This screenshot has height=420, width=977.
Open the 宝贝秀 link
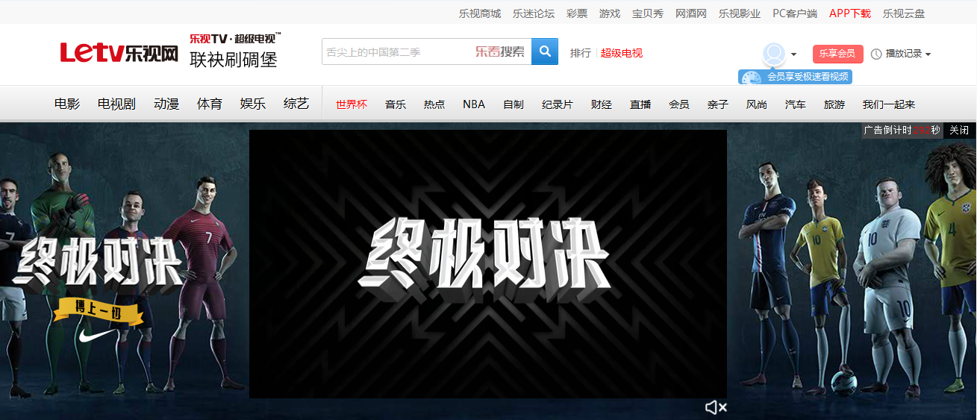(648, 13)
